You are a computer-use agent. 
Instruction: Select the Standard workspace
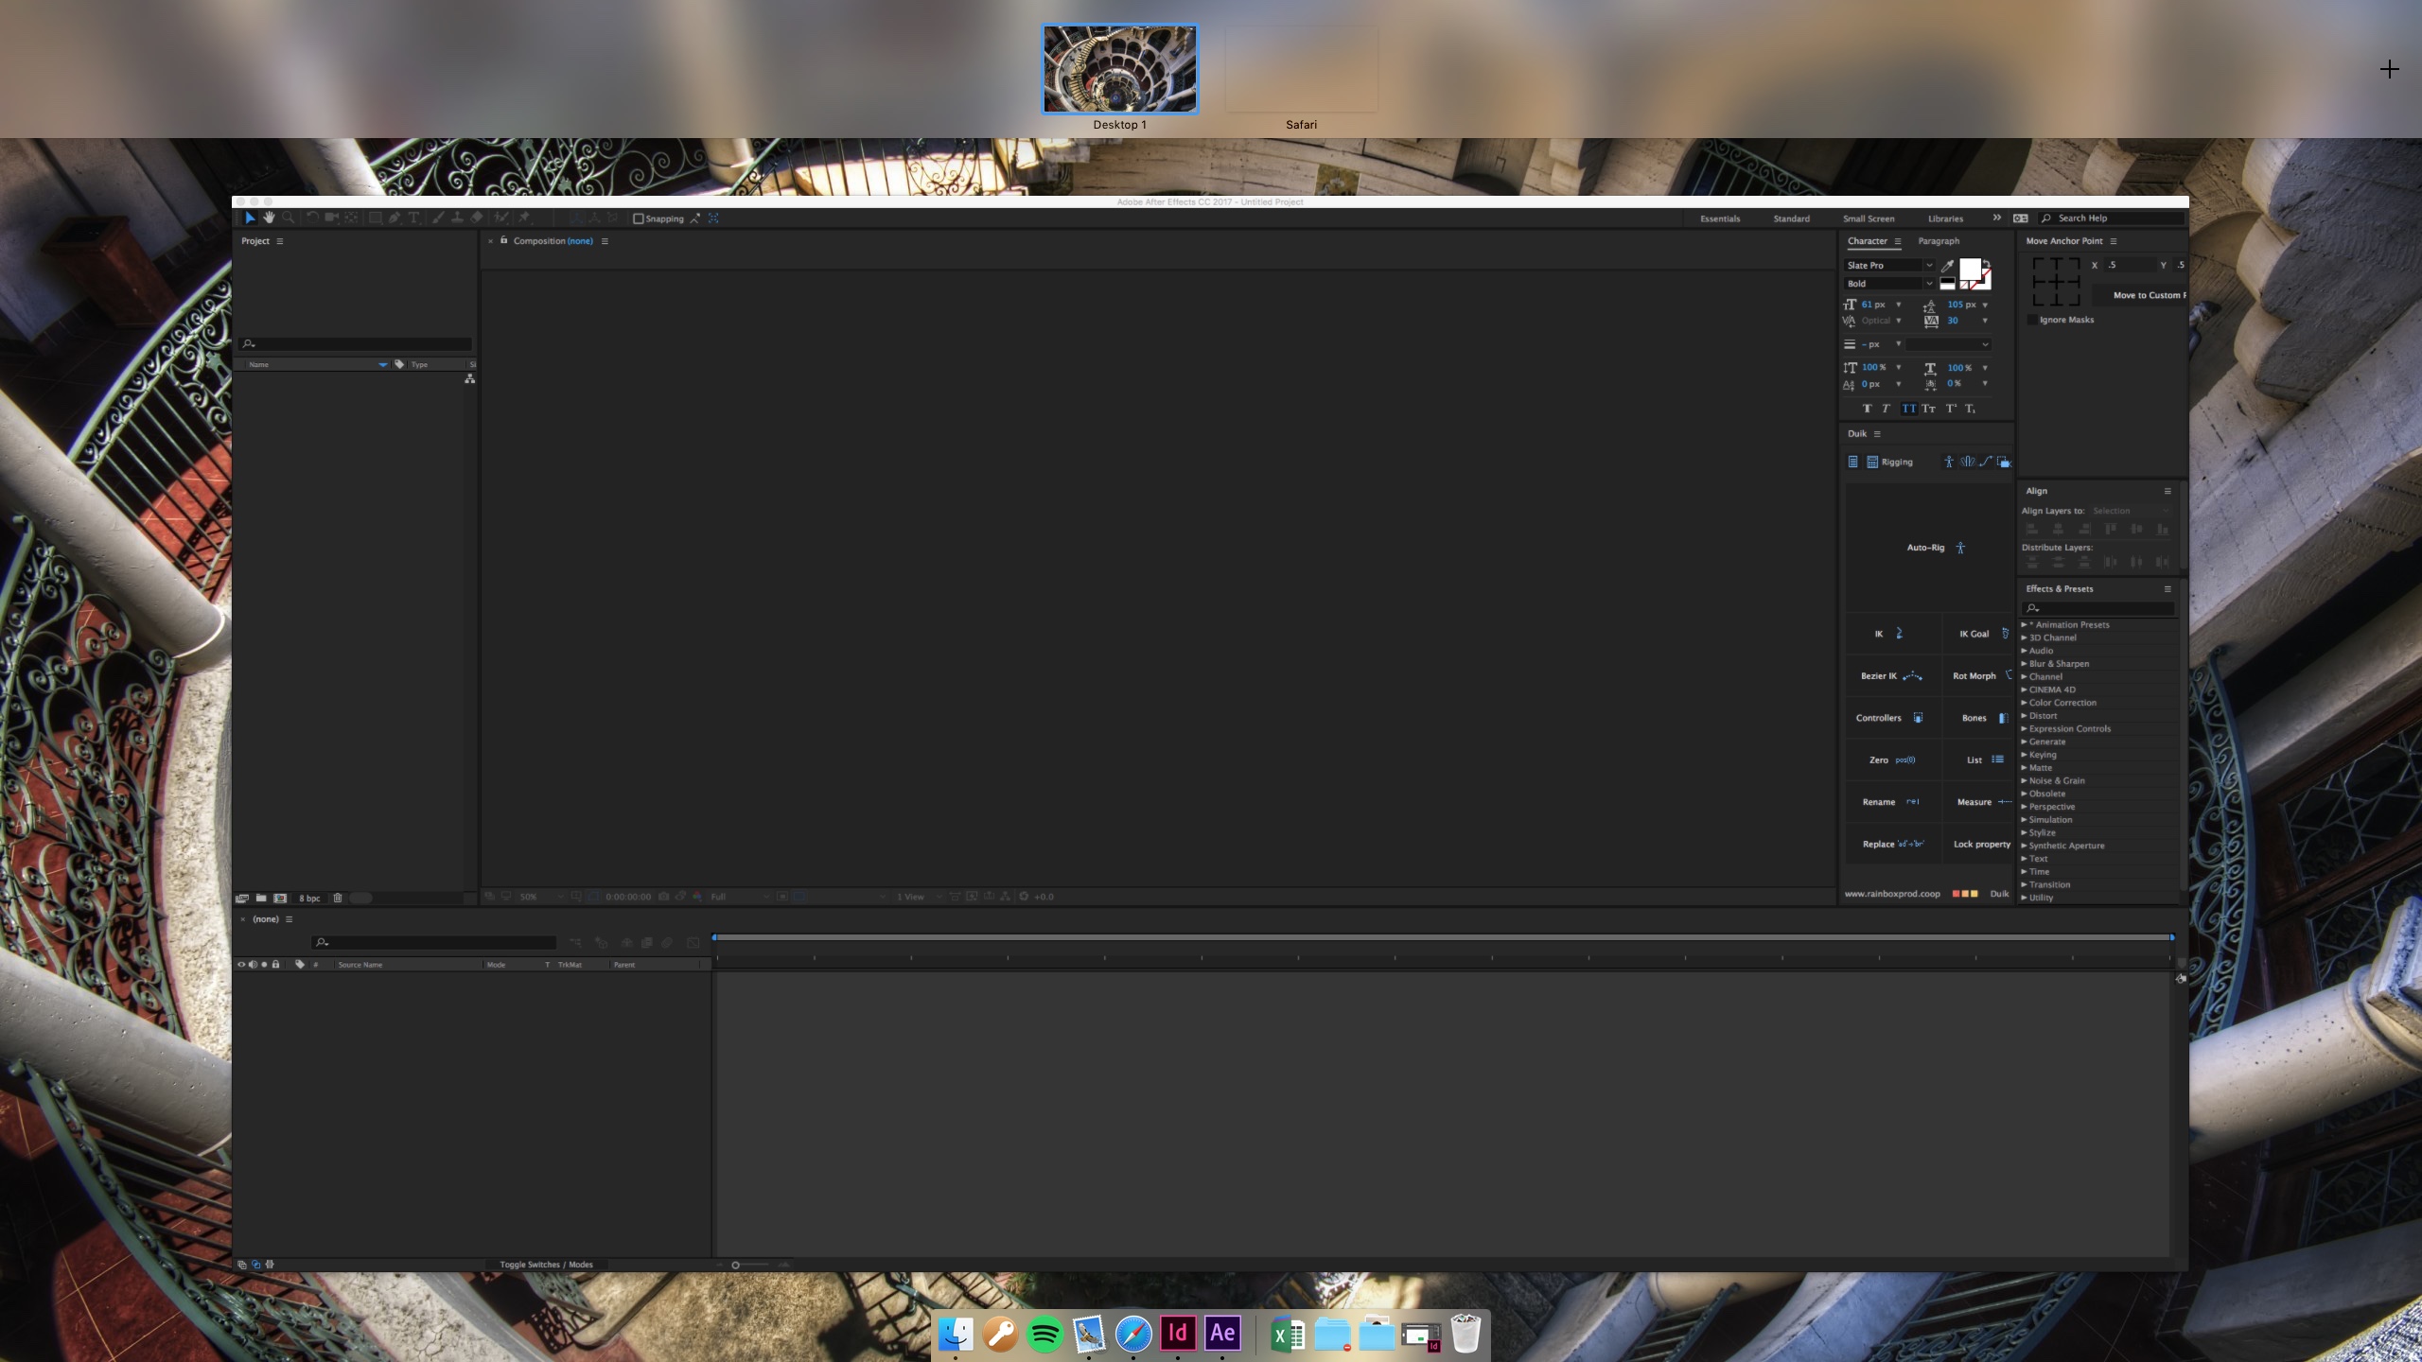pos(1791,218)
